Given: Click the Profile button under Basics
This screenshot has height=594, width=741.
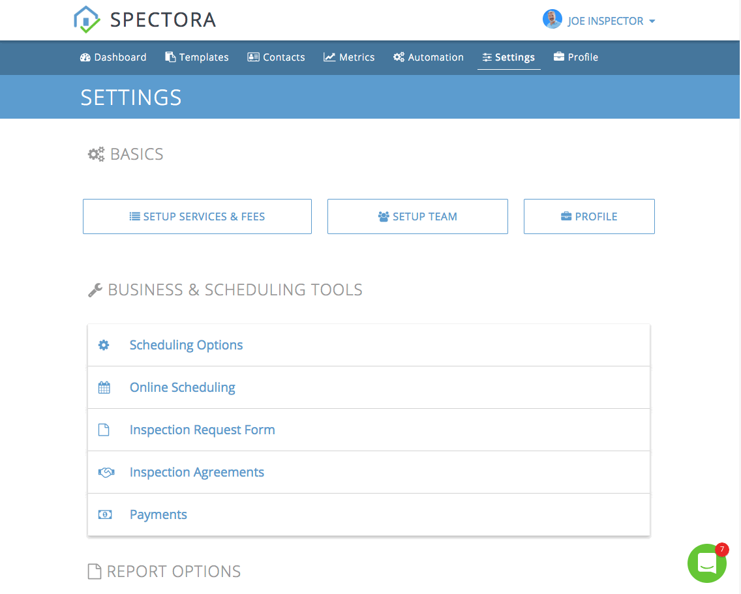Looking at the screenshot, I should (589, 216).
